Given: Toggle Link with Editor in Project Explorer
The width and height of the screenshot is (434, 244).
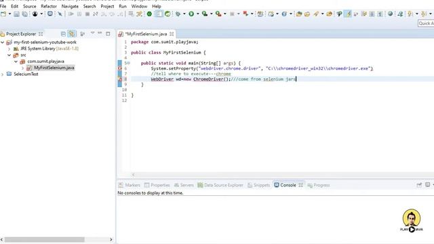Looking at the screenshot, I should pyautogui.click(x=72, y=34).
